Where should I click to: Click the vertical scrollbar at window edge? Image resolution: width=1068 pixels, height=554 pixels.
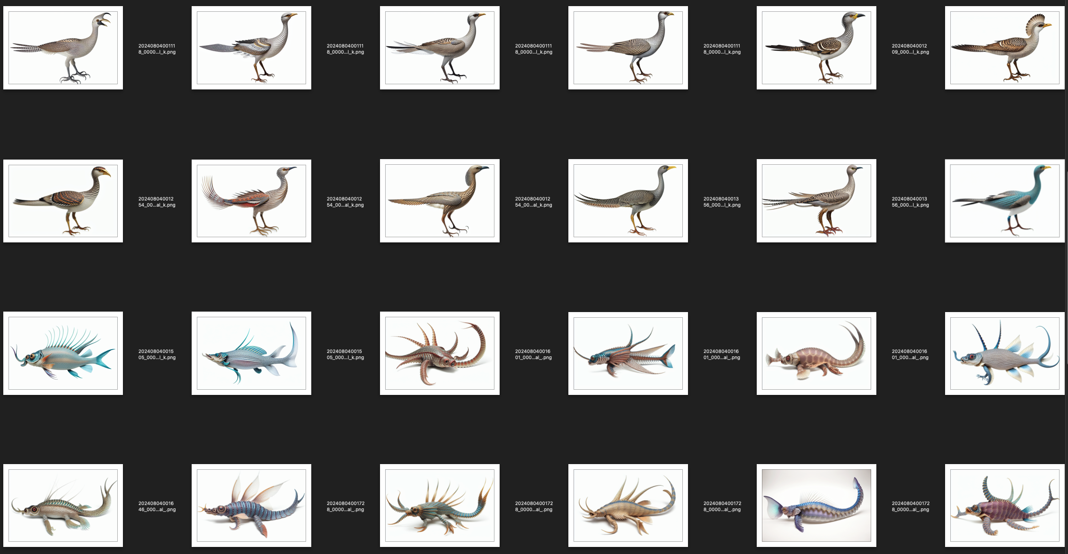[1067, 268]
